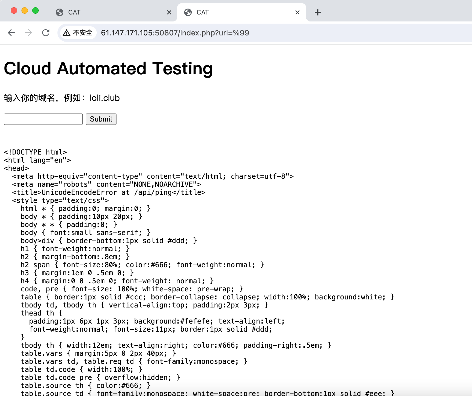This screenshot has height=396, width=472.
Task: Click the yellow minimize traffic light
Action: 25,10
